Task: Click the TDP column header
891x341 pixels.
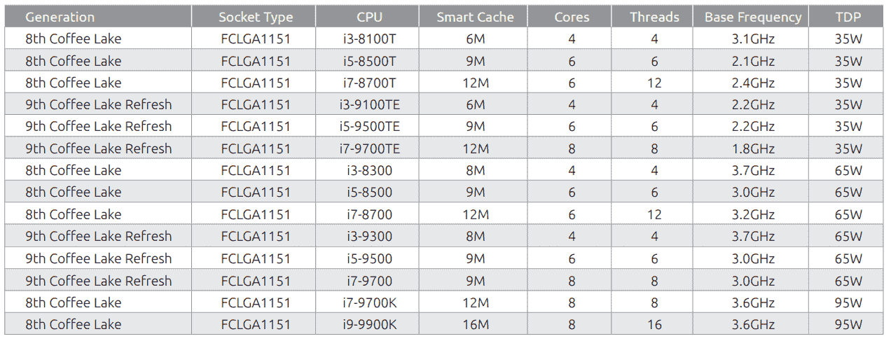Action: [848, 17]
